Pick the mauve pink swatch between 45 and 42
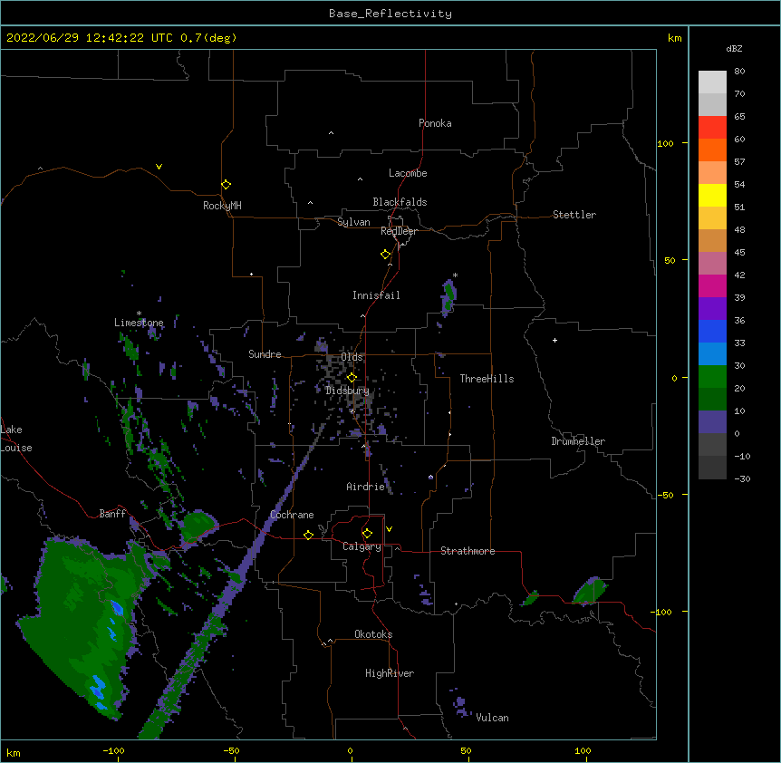Image resolution: width=781 pixels, height=763 pixels. tap(712, 264)
